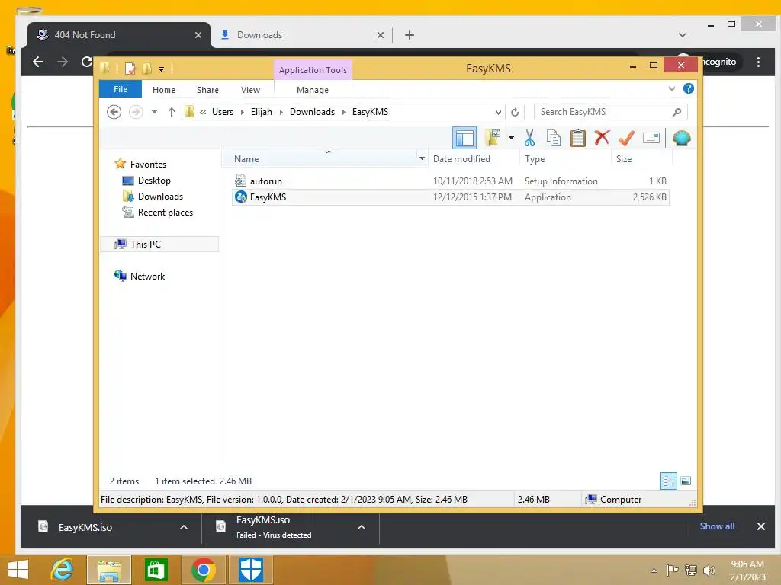The image size is (781, 585).
Task: Click the Copy icon in Explorer toolbar
Action: click(554, 138)
